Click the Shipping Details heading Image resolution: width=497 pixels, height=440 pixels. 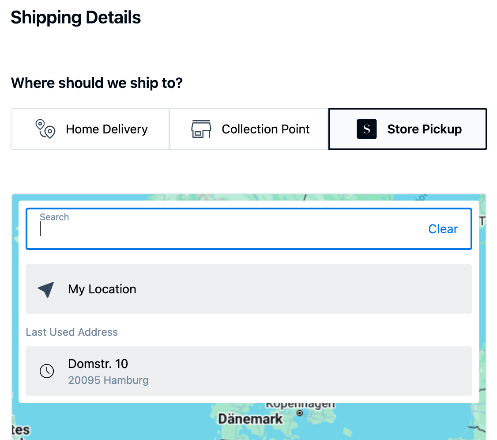click(76, 18)
